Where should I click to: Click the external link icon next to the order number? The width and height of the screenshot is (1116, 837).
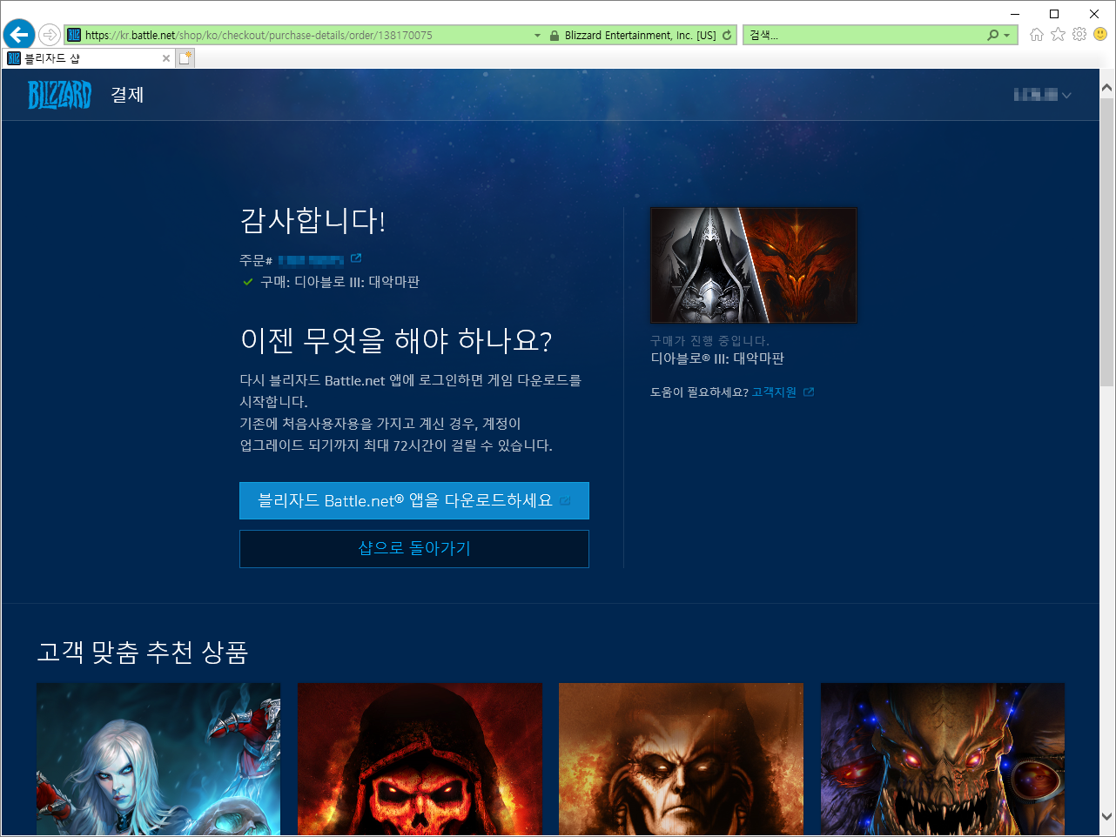tap(356, 258)
